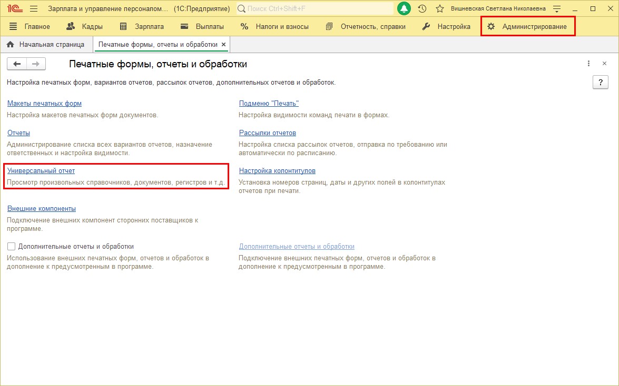Open history clock icon

click(422, 8)
